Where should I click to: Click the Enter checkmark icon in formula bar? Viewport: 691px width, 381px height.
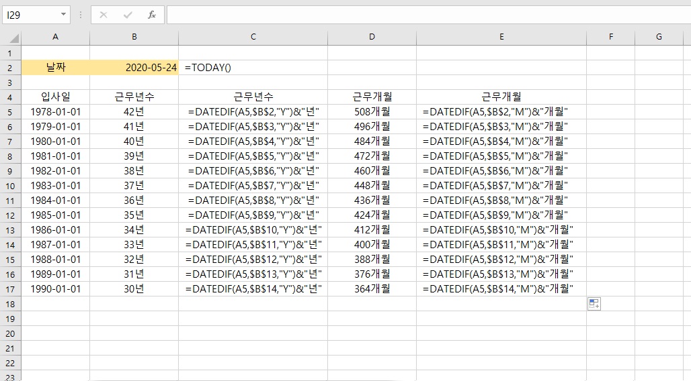pos(128,15)
